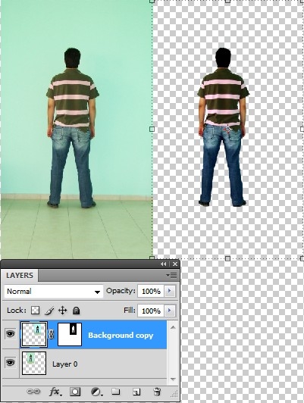Click the Layers panel resize grip
Screen dimensions: 304x403
pos(174,393)
